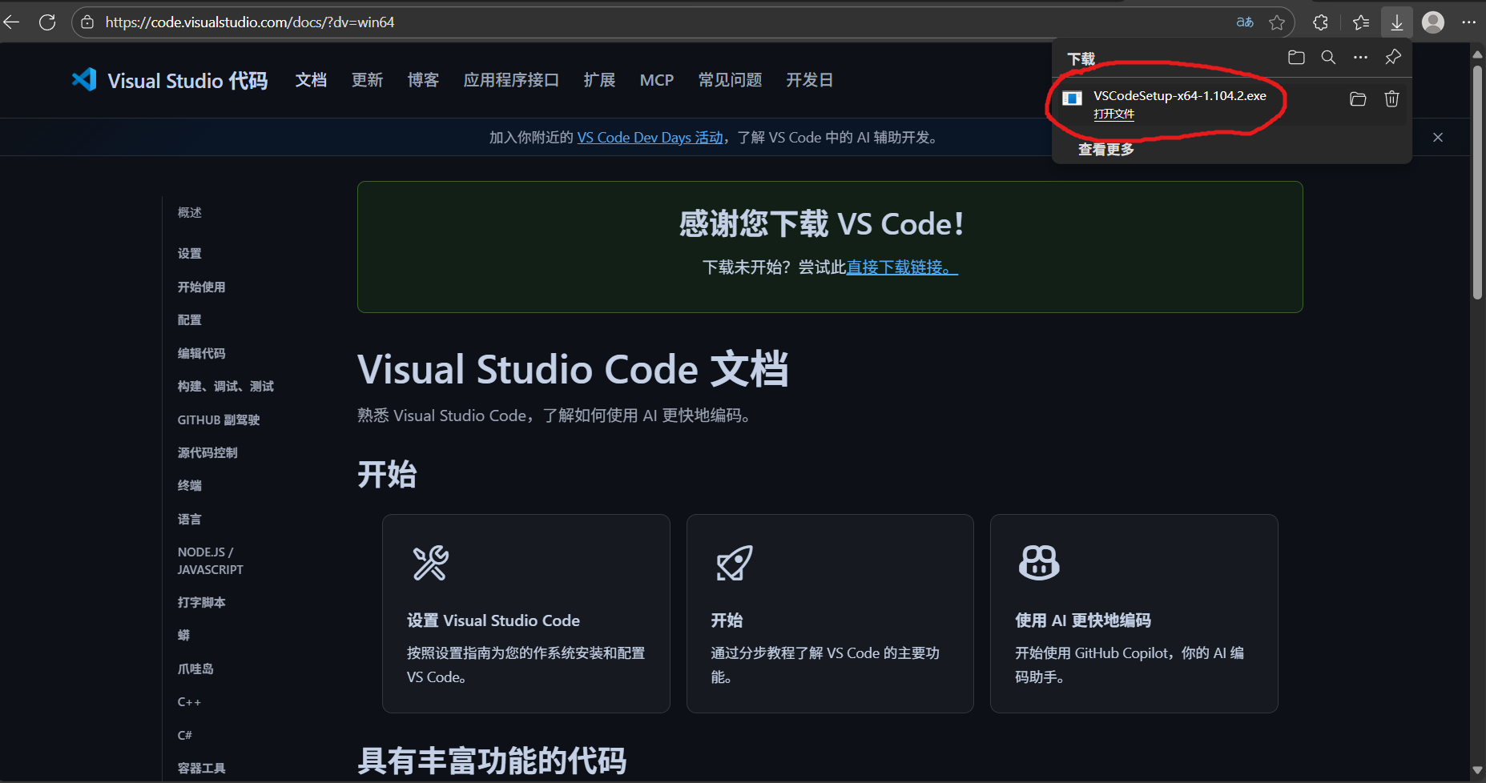Open the 开始 tutorial card

(830, 613)
